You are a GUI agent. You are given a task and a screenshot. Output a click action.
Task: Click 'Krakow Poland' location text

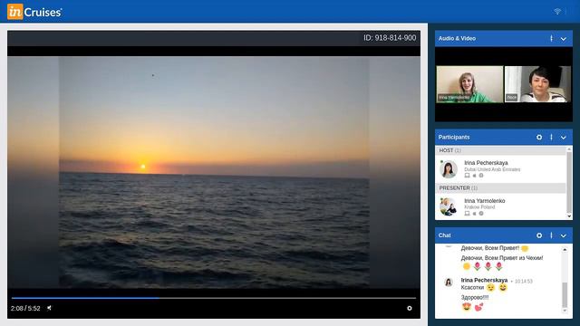[x=479, y=207]
